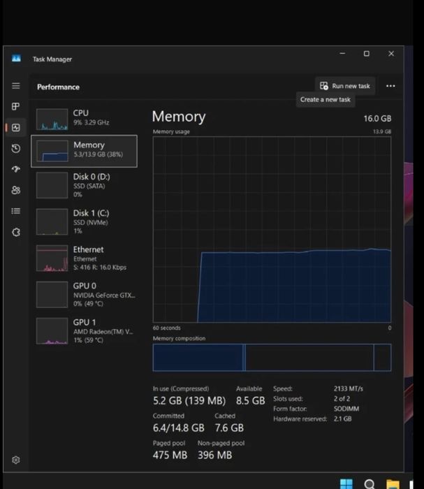Screen dimensions: 424x489
Task: Select the Performance page icon
Action: tap(16, 128)
